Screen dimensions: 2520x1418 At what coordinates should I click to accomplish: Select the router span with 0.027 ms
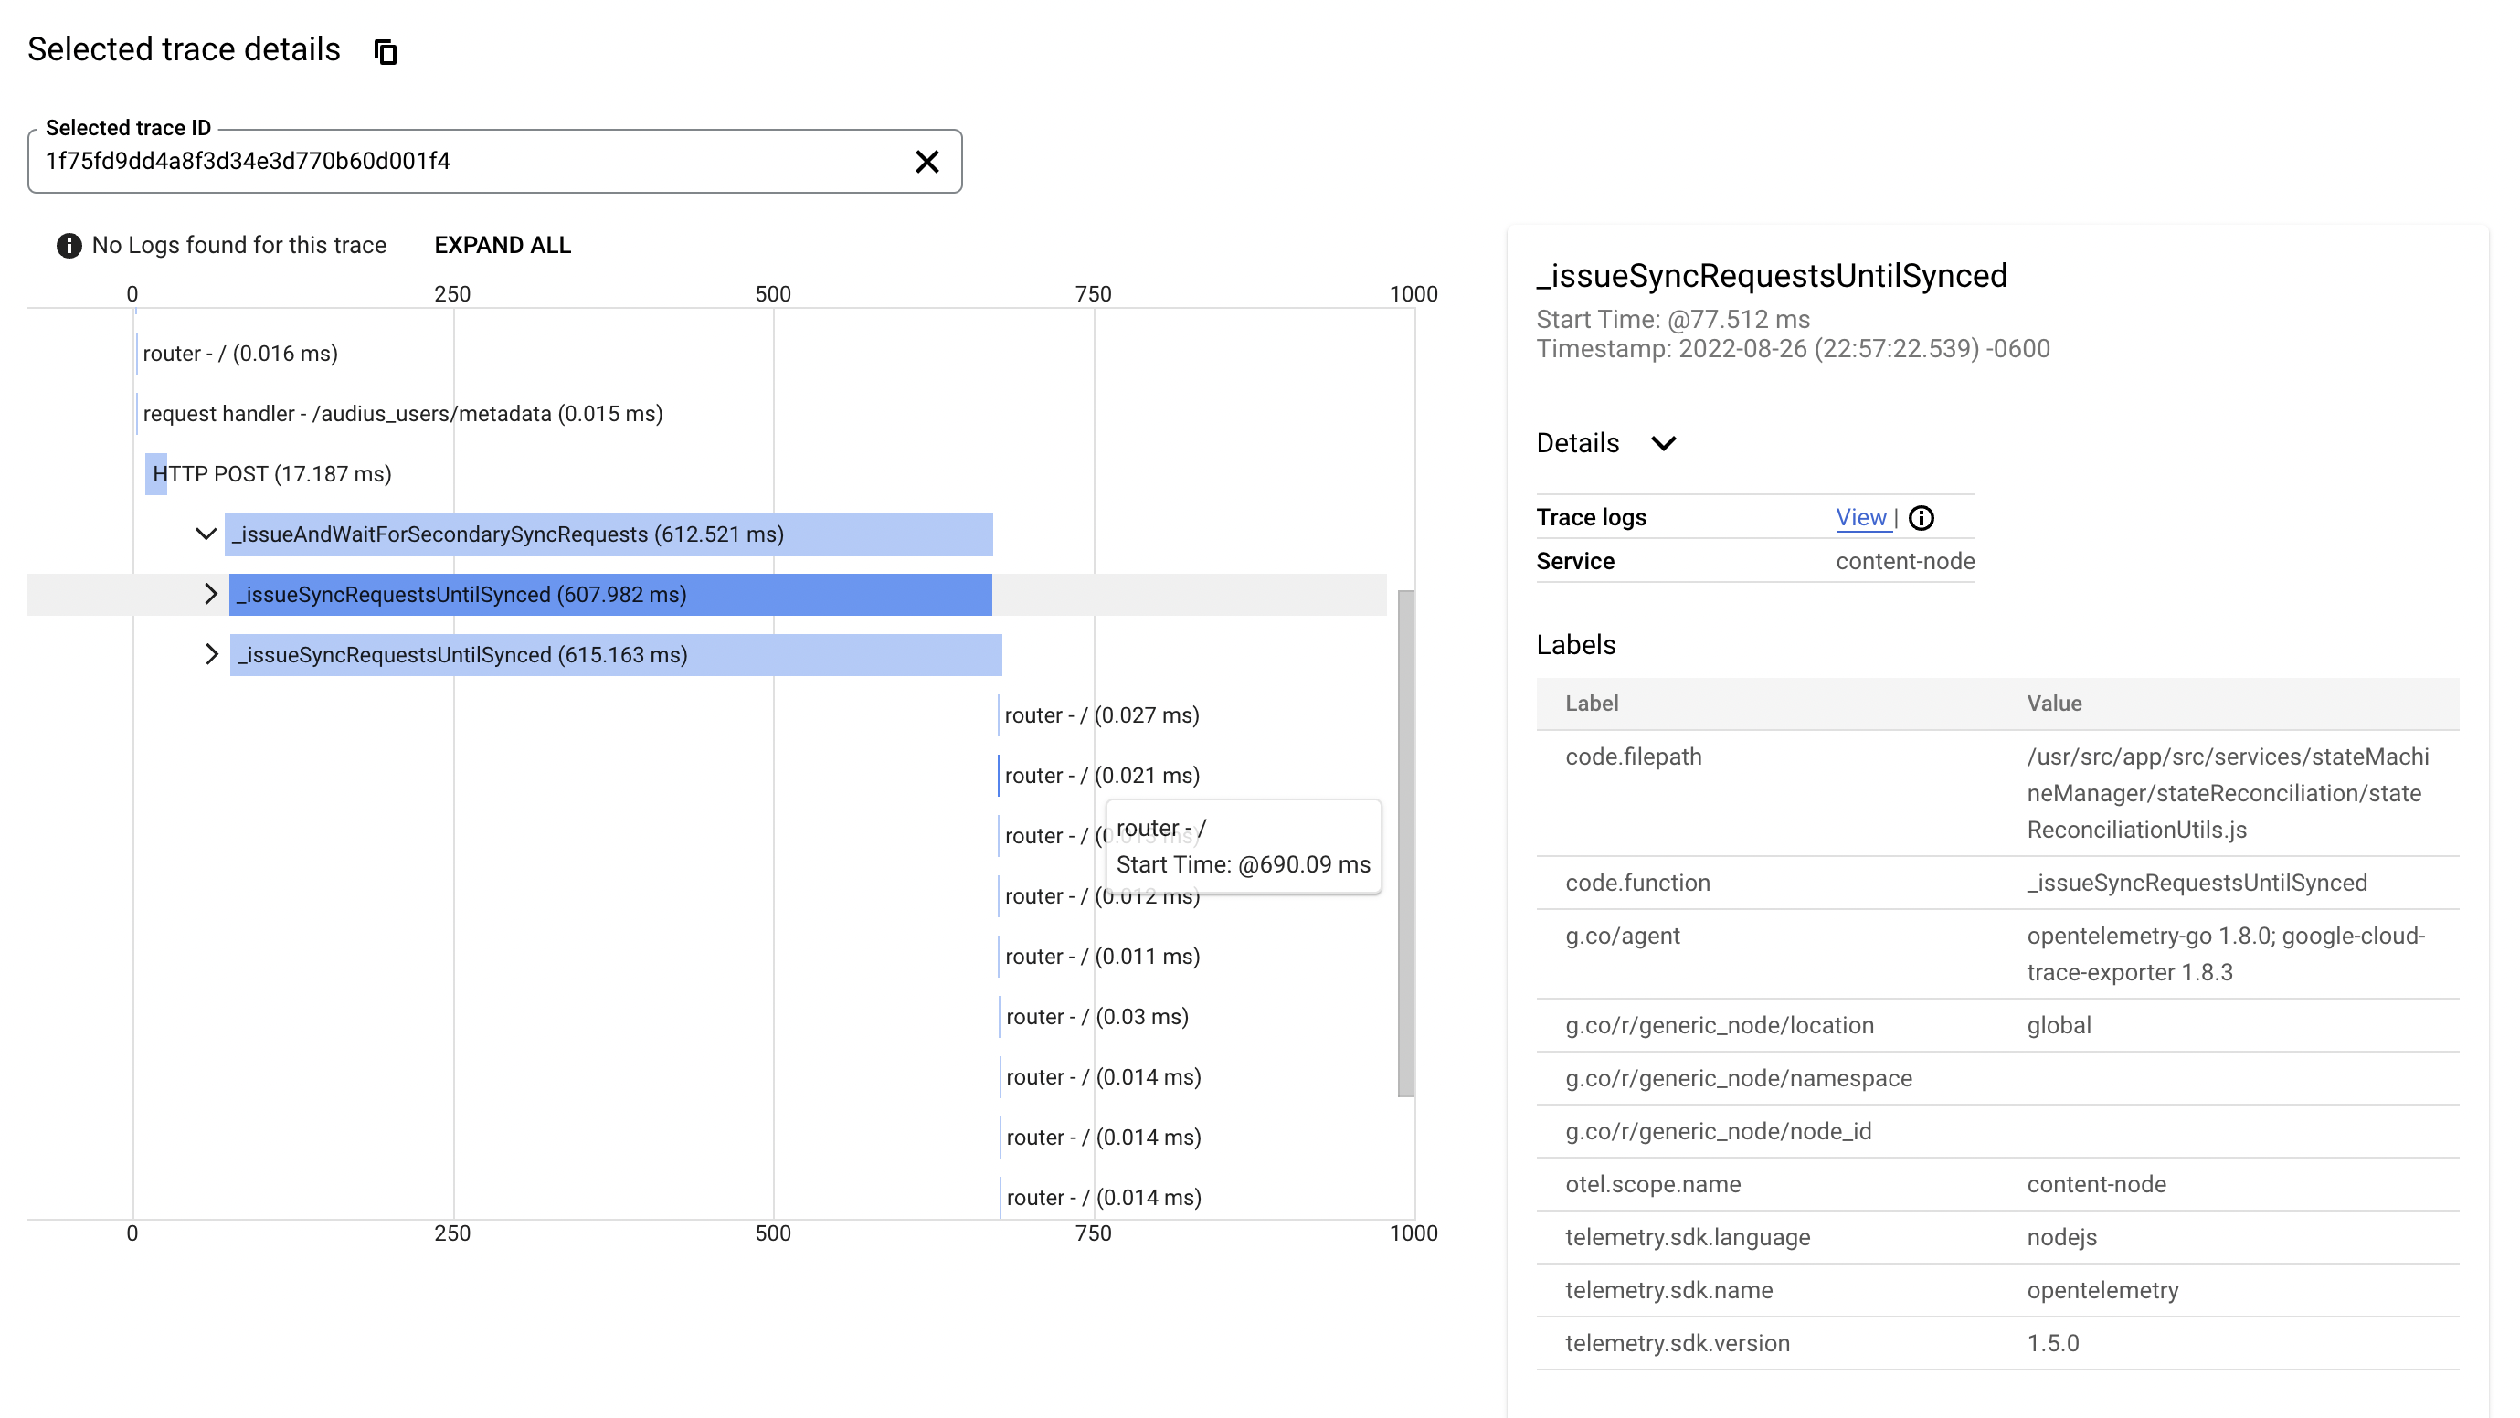coord(1100,715)
